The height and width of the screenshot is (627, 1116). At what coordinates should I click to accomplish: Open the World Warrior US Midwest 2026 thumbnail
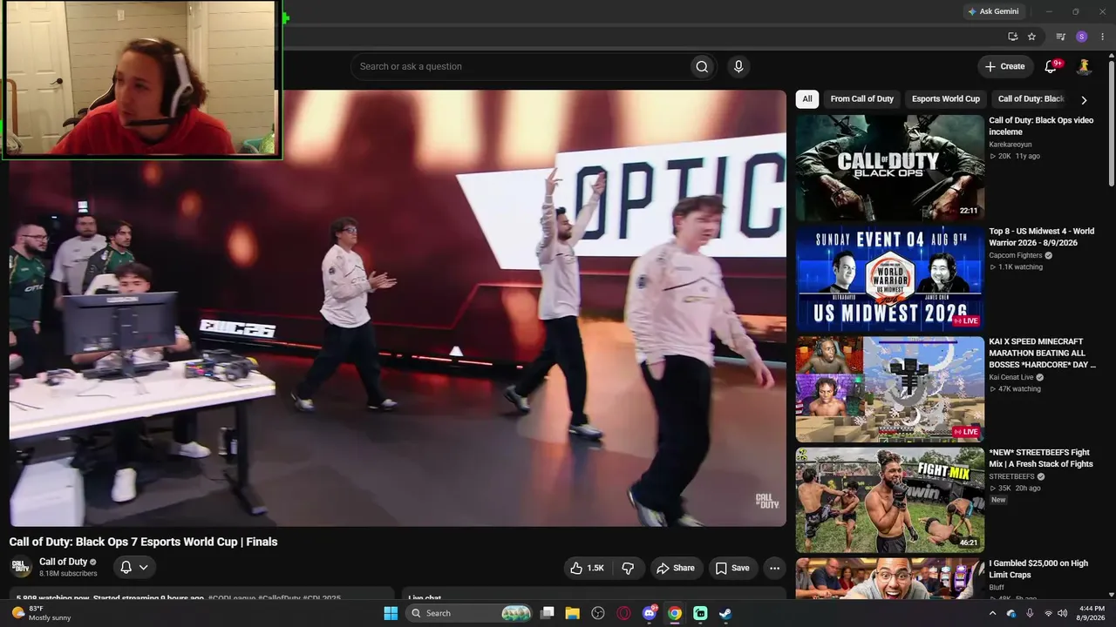tap(889, 279)
